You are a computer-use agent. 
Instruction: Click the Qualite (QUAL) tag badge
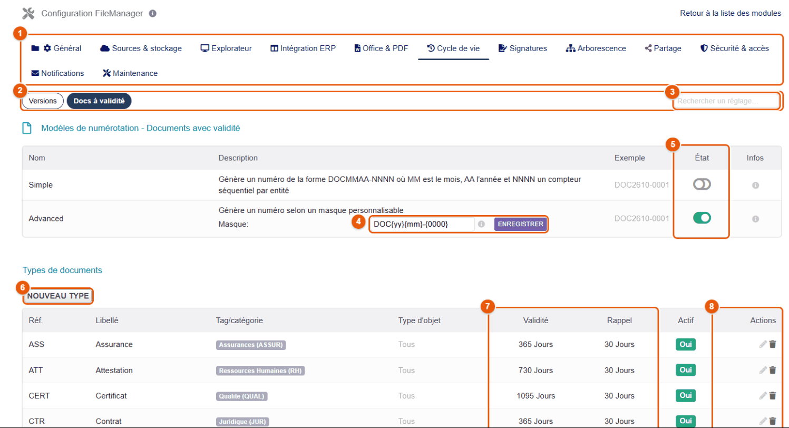click(242, 396)
